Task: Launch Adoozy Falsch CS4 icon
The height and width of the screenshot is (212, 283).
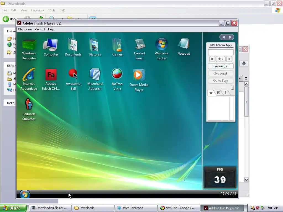Action: (x=51, y=79)
